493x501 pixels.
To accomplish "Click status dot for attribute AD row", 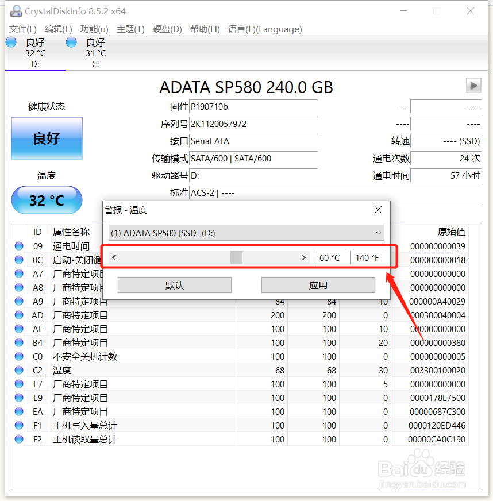I will pyautogui.click(x=19, y=315).
